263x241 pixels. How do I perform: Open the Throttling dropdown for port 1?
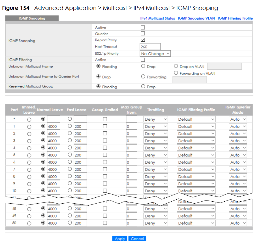click(x=155, y=126)
